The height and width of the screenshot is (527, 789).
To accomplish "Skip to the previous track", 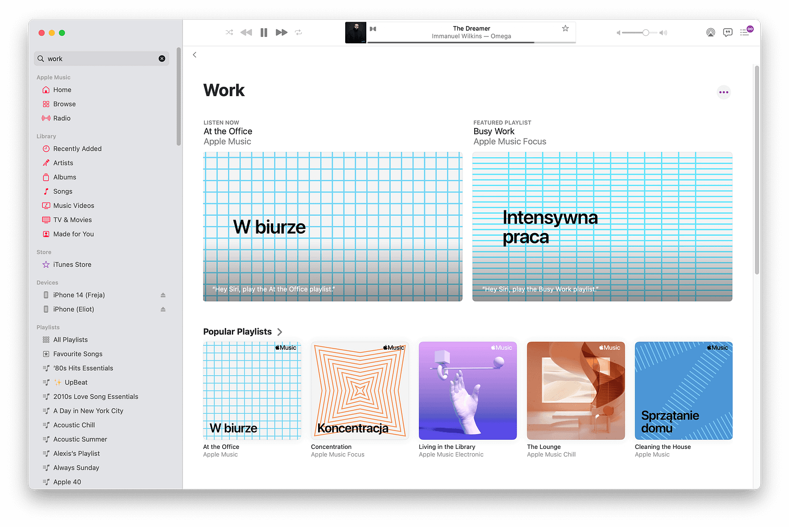I will (246, 33).
